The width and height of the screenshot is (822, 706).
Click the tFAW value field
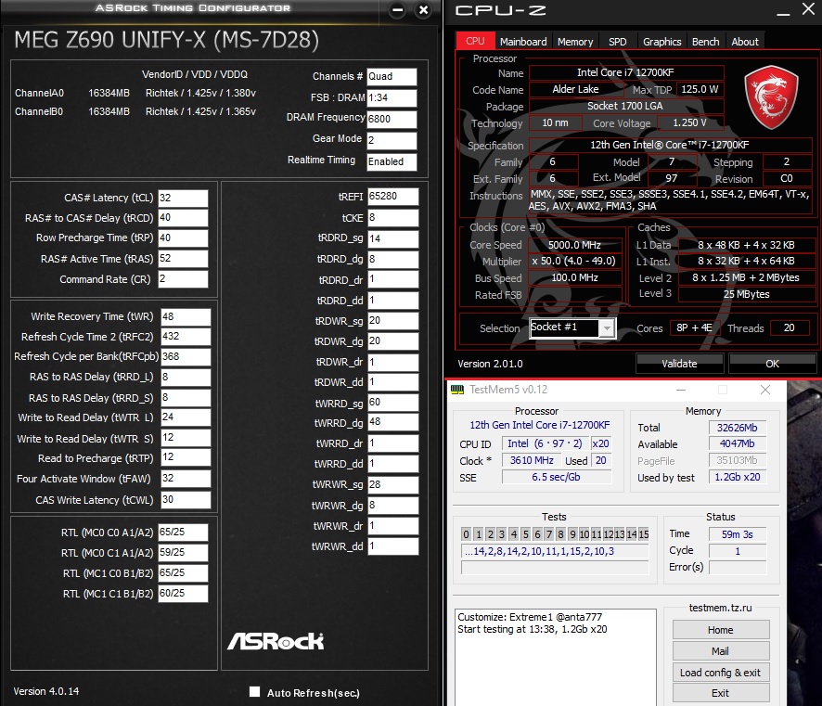[x=186, y=479]
